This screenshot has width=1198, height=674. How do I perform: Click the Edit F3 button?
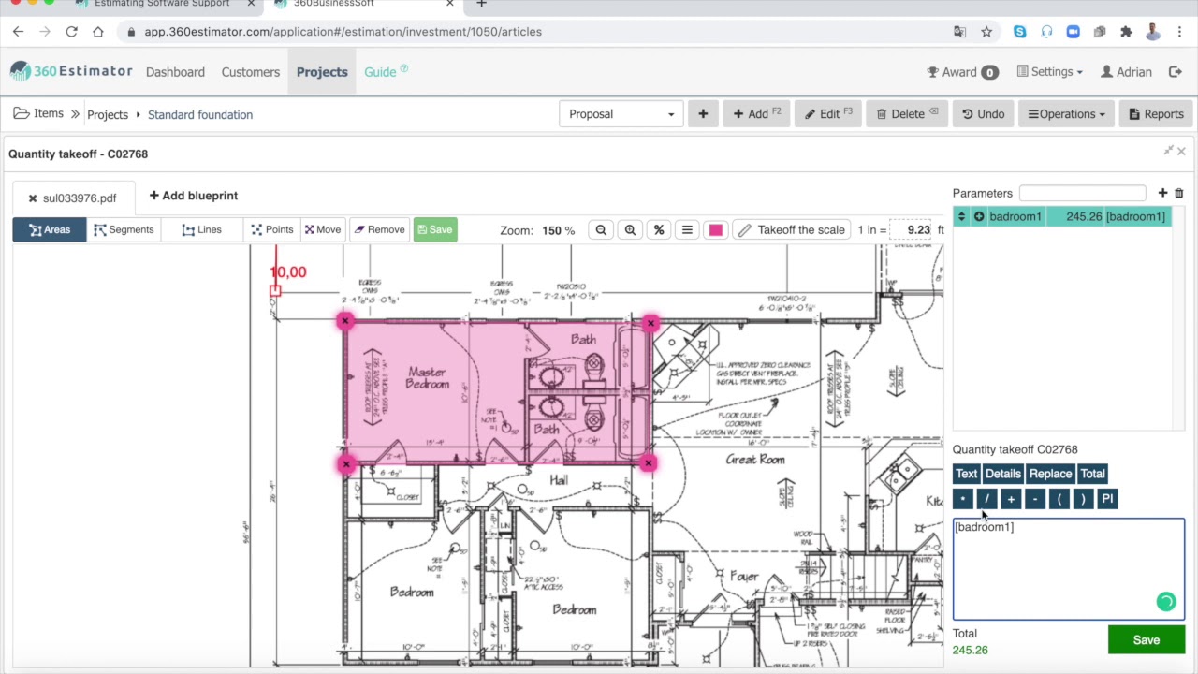pos(828,114)
